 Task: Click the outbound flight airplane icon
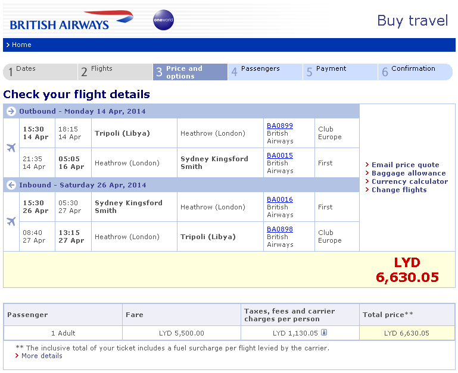(11, 148)
